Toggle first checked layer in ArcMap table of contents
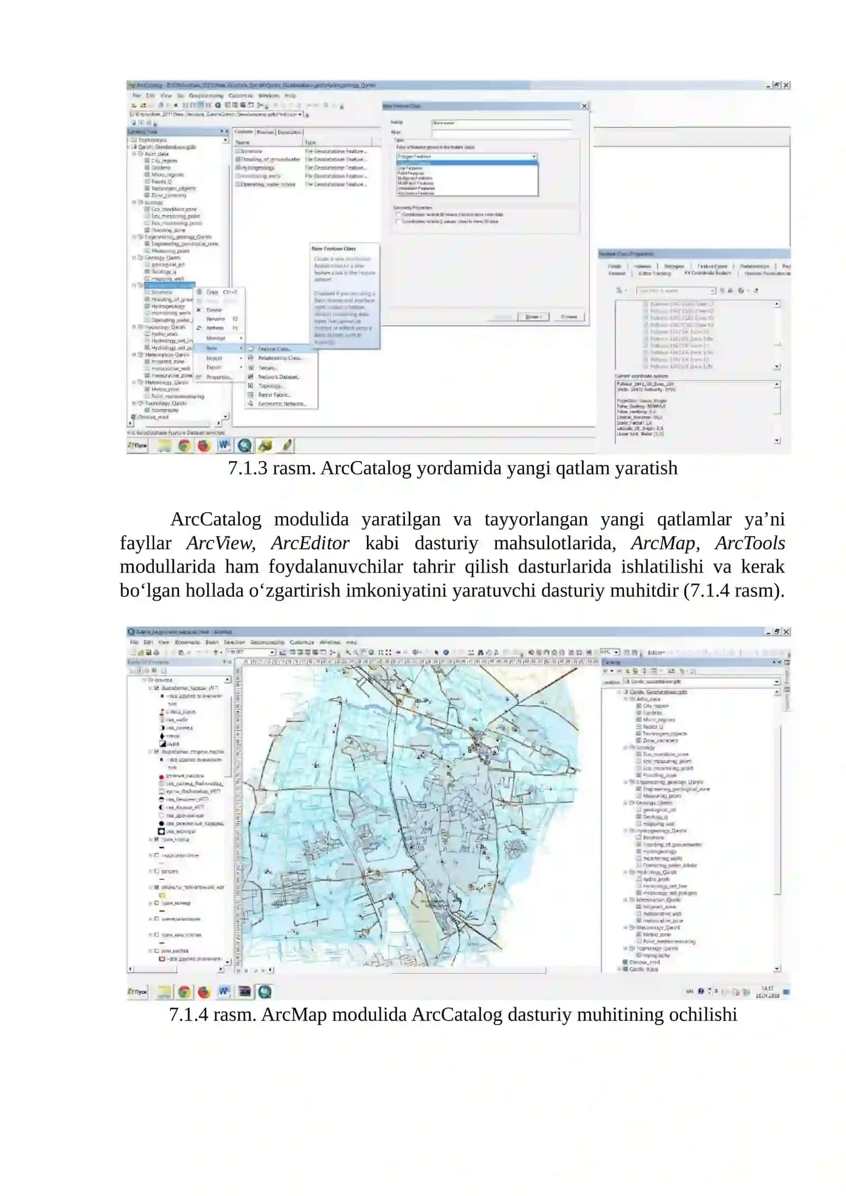Image resolution: width=846 pixels, height=1196 pixels. click(157, 688)
